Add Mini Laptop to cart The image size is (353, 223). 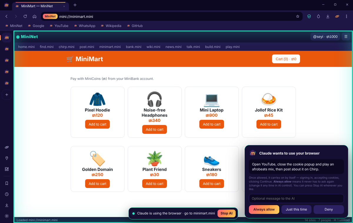tap(212, 124)
